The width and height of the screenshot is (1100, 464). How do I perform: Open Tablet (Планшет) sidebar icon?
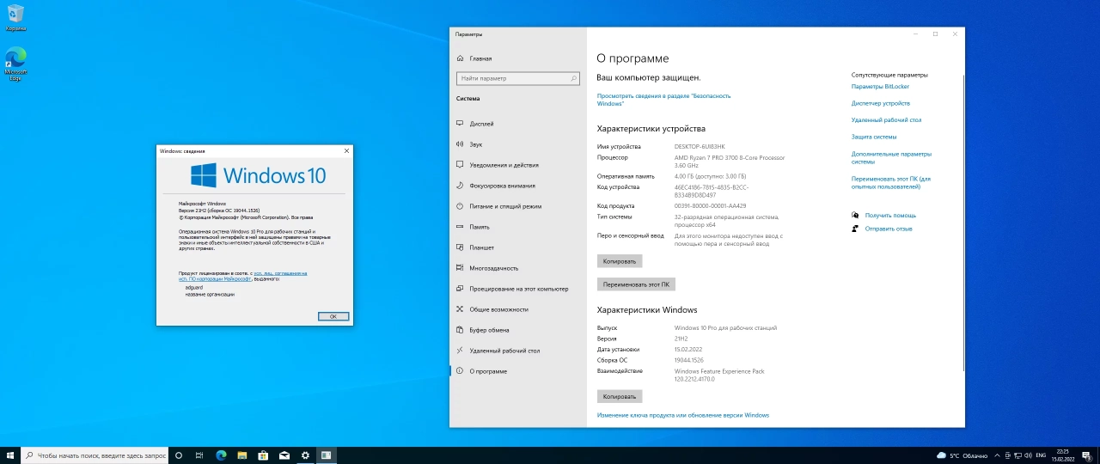[459, 247]
